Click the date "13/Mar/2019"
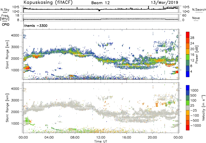Viewport: 206px width, 143px height. [165, 2]
